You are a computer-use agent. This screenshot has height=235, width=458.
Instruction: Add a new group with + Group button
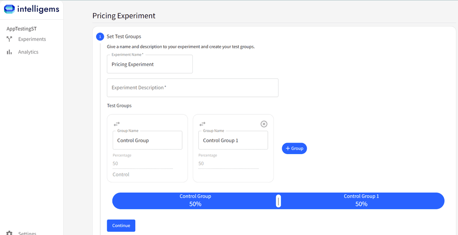[294, 149]
